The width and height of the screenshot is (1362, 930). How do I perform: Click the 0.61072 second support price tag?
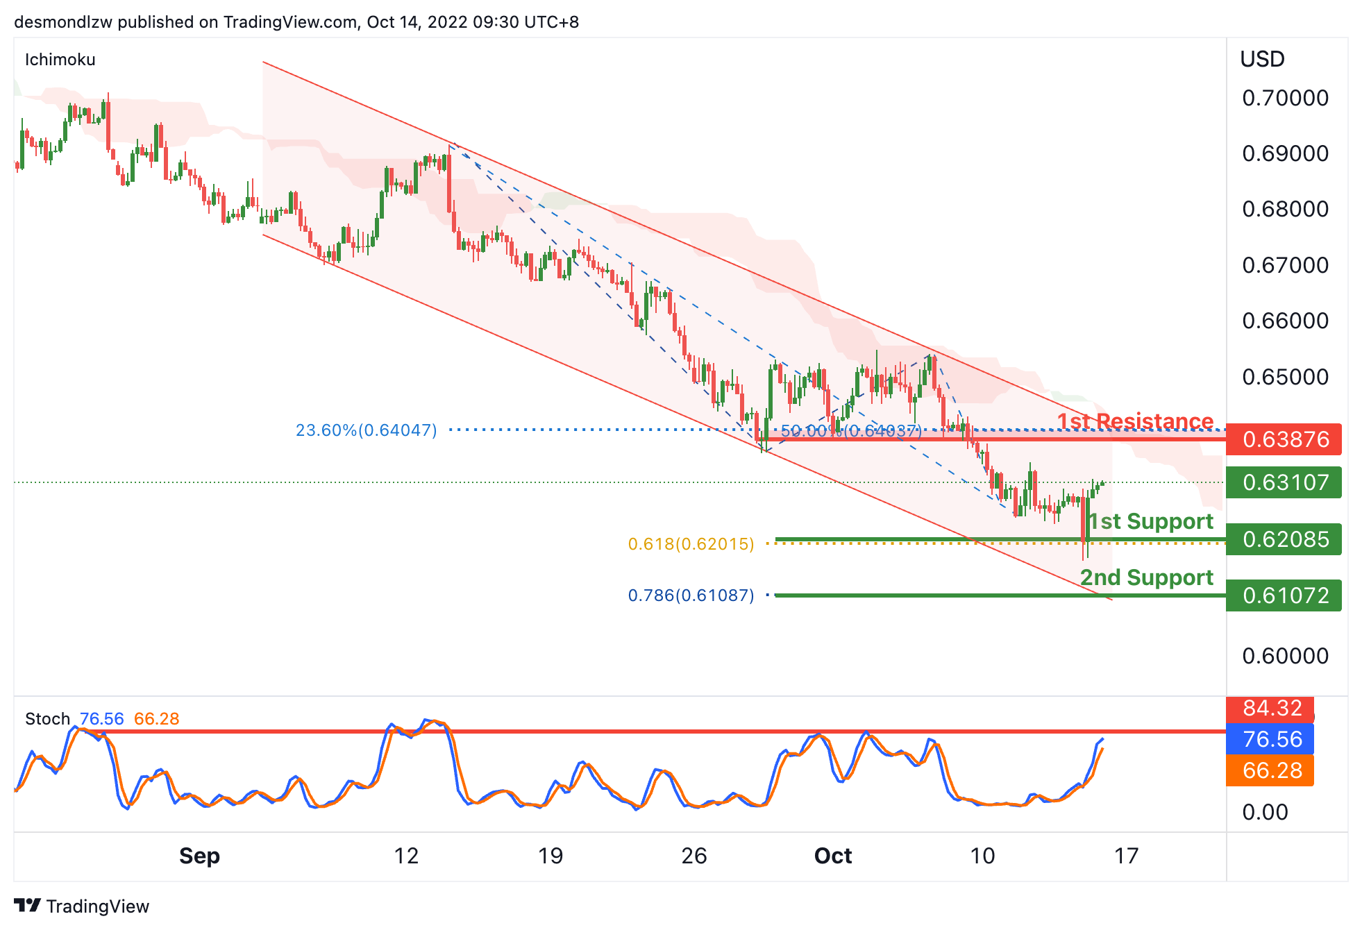(1284, 595)
